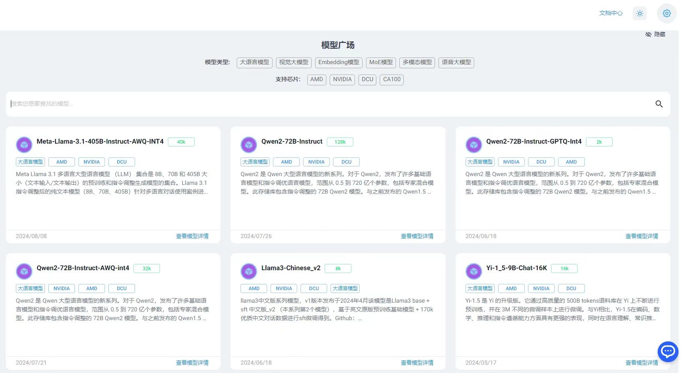Image resolution: width=681 pixels, height=373 pixels.
Task: Click the 2024/05/17 date text
Action: coord(481,363)
